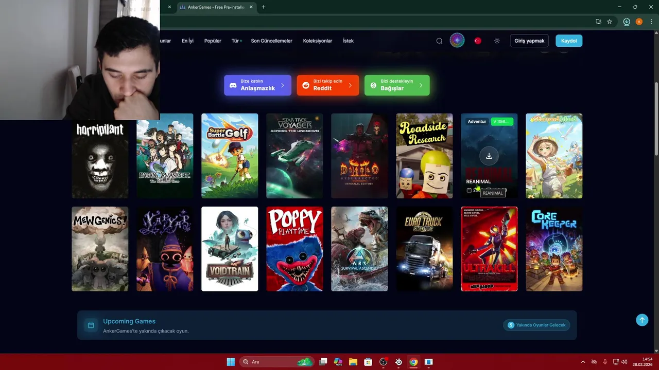Open the Paranormasight game cover
This screenshot has height=370, width=659.
165,156
